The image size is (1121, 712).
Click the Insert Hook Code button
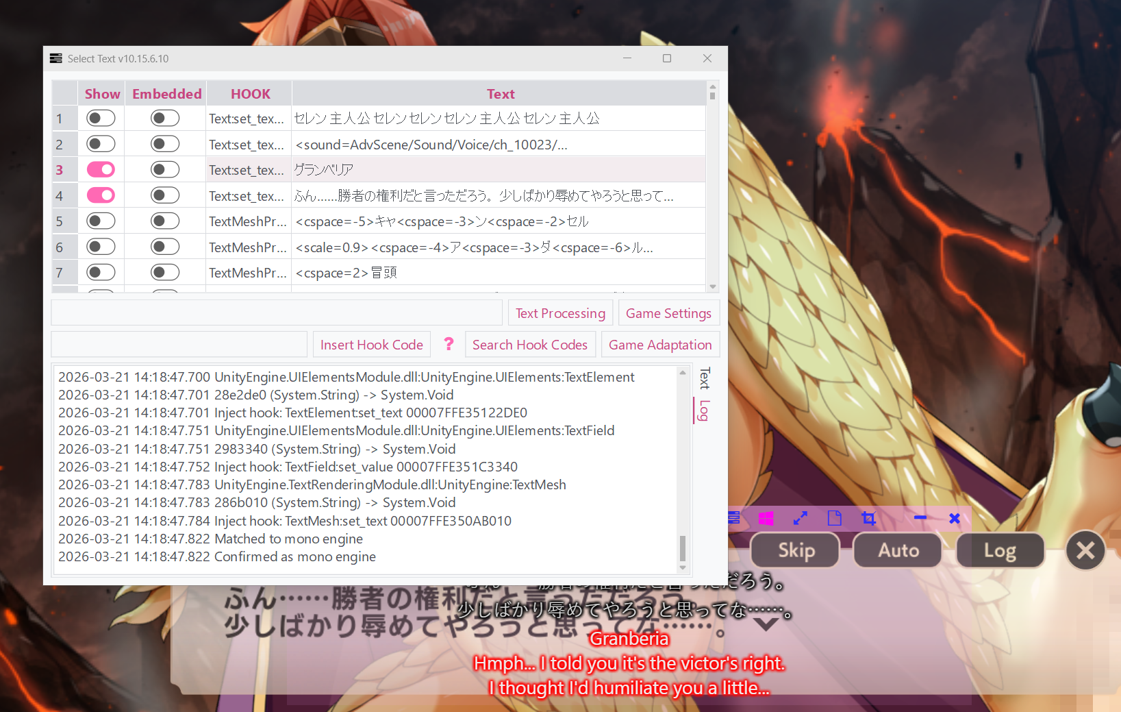coord(371,345)
